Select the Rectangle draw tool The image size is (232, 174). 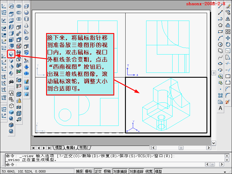click(220, 32)
